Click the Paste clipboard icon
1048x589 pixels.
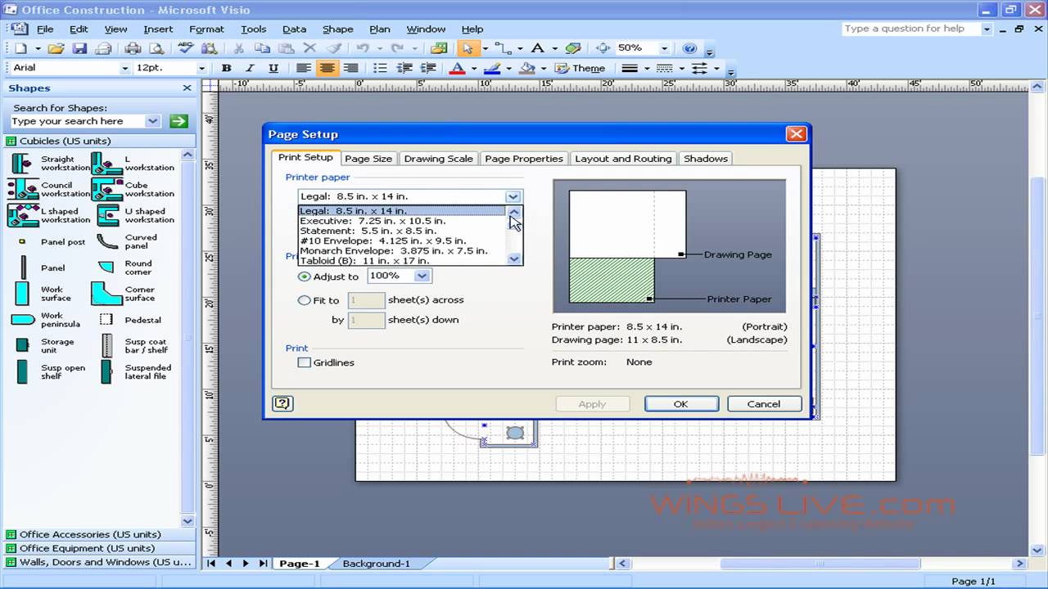[x=287, y=48]
